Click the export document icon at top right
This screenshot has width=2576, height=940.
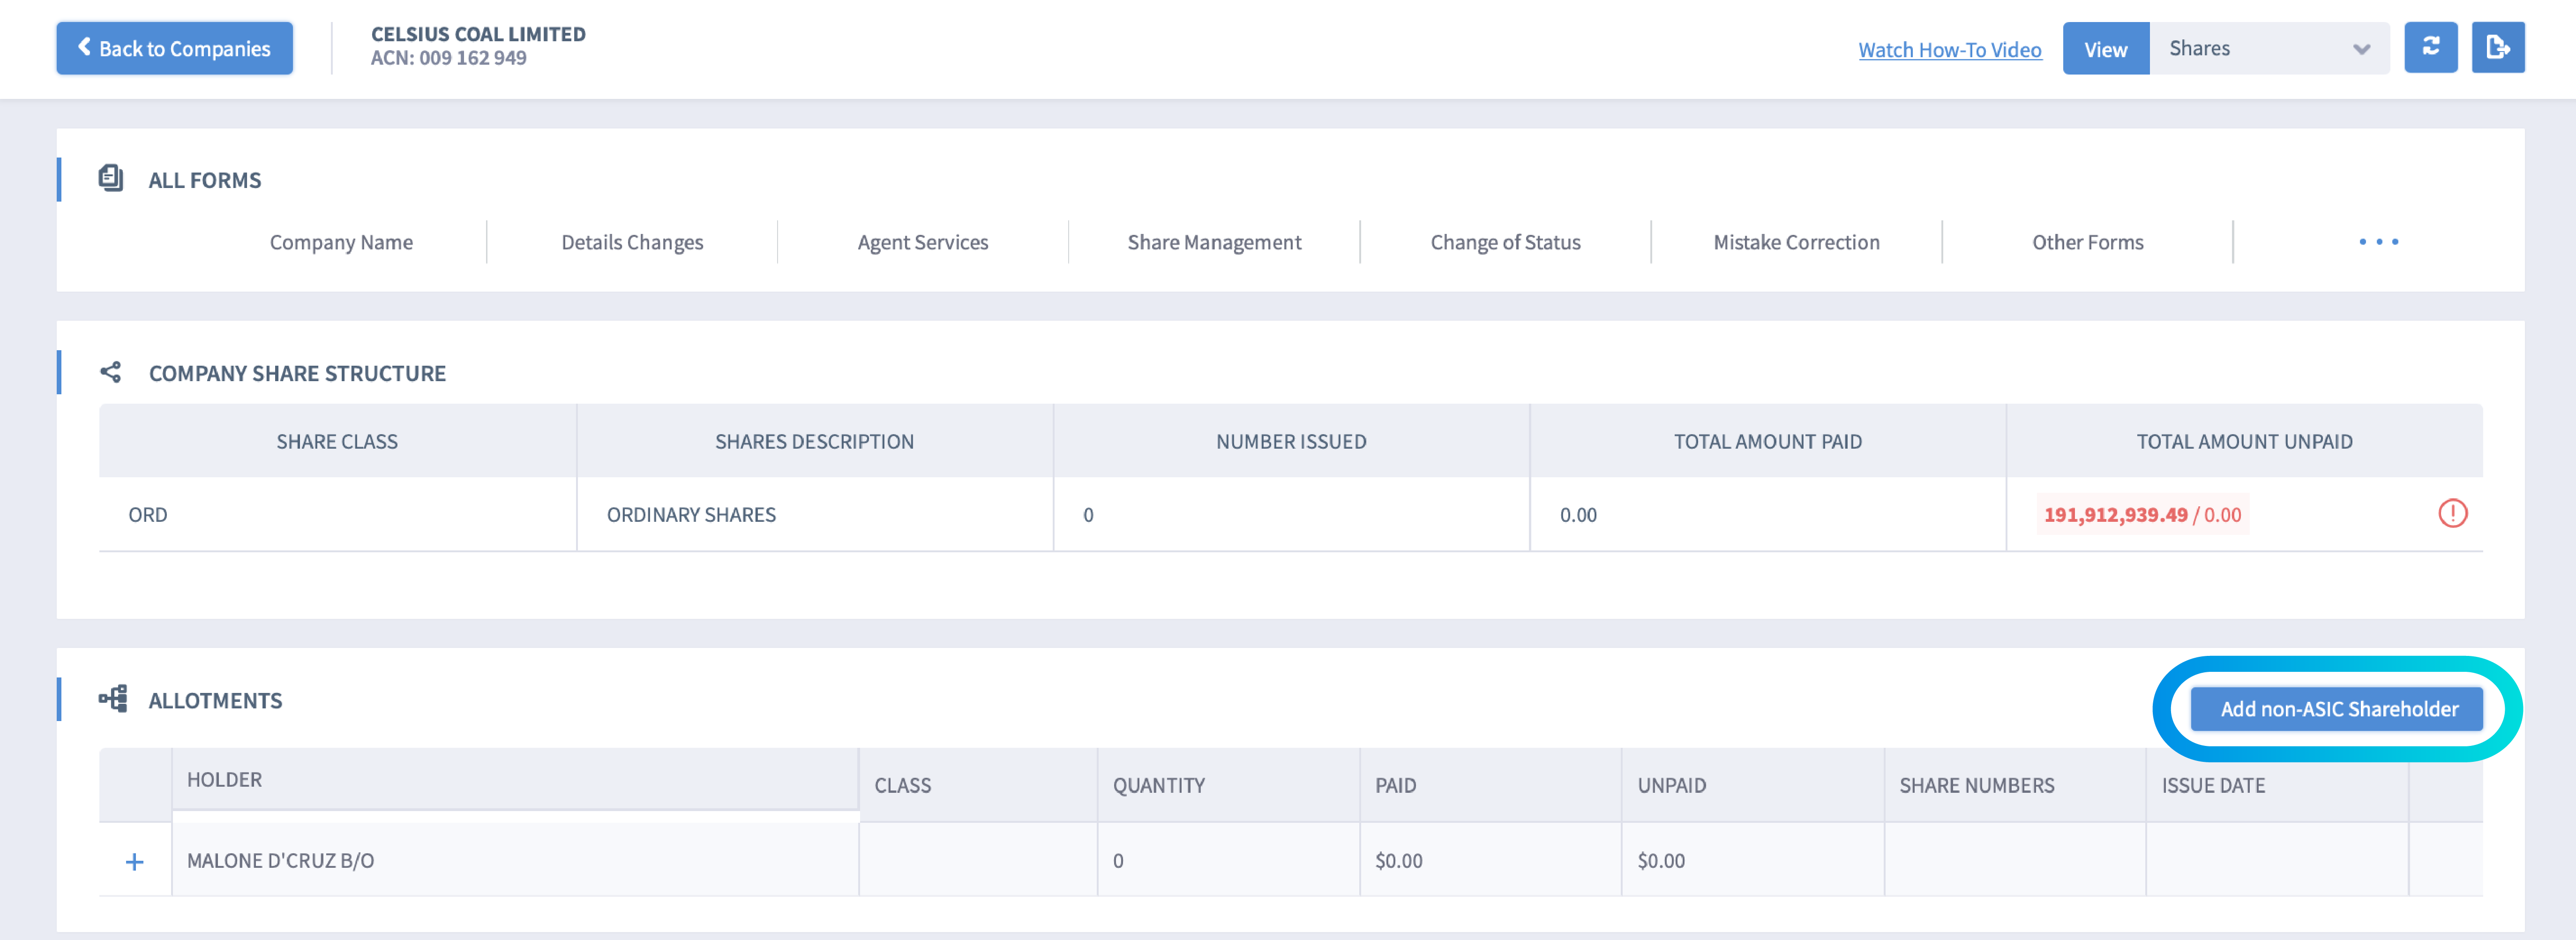[2498, 47]
